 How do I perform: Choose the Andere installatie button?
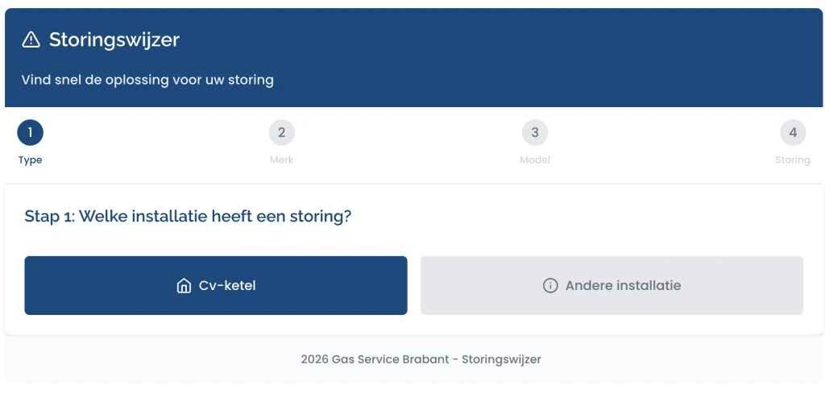(611, 285)
